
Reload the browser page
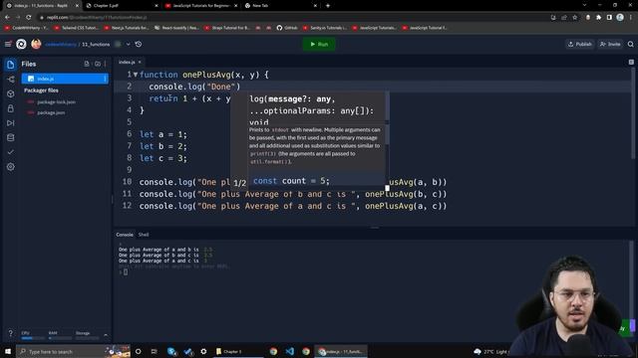pos(29,18)
